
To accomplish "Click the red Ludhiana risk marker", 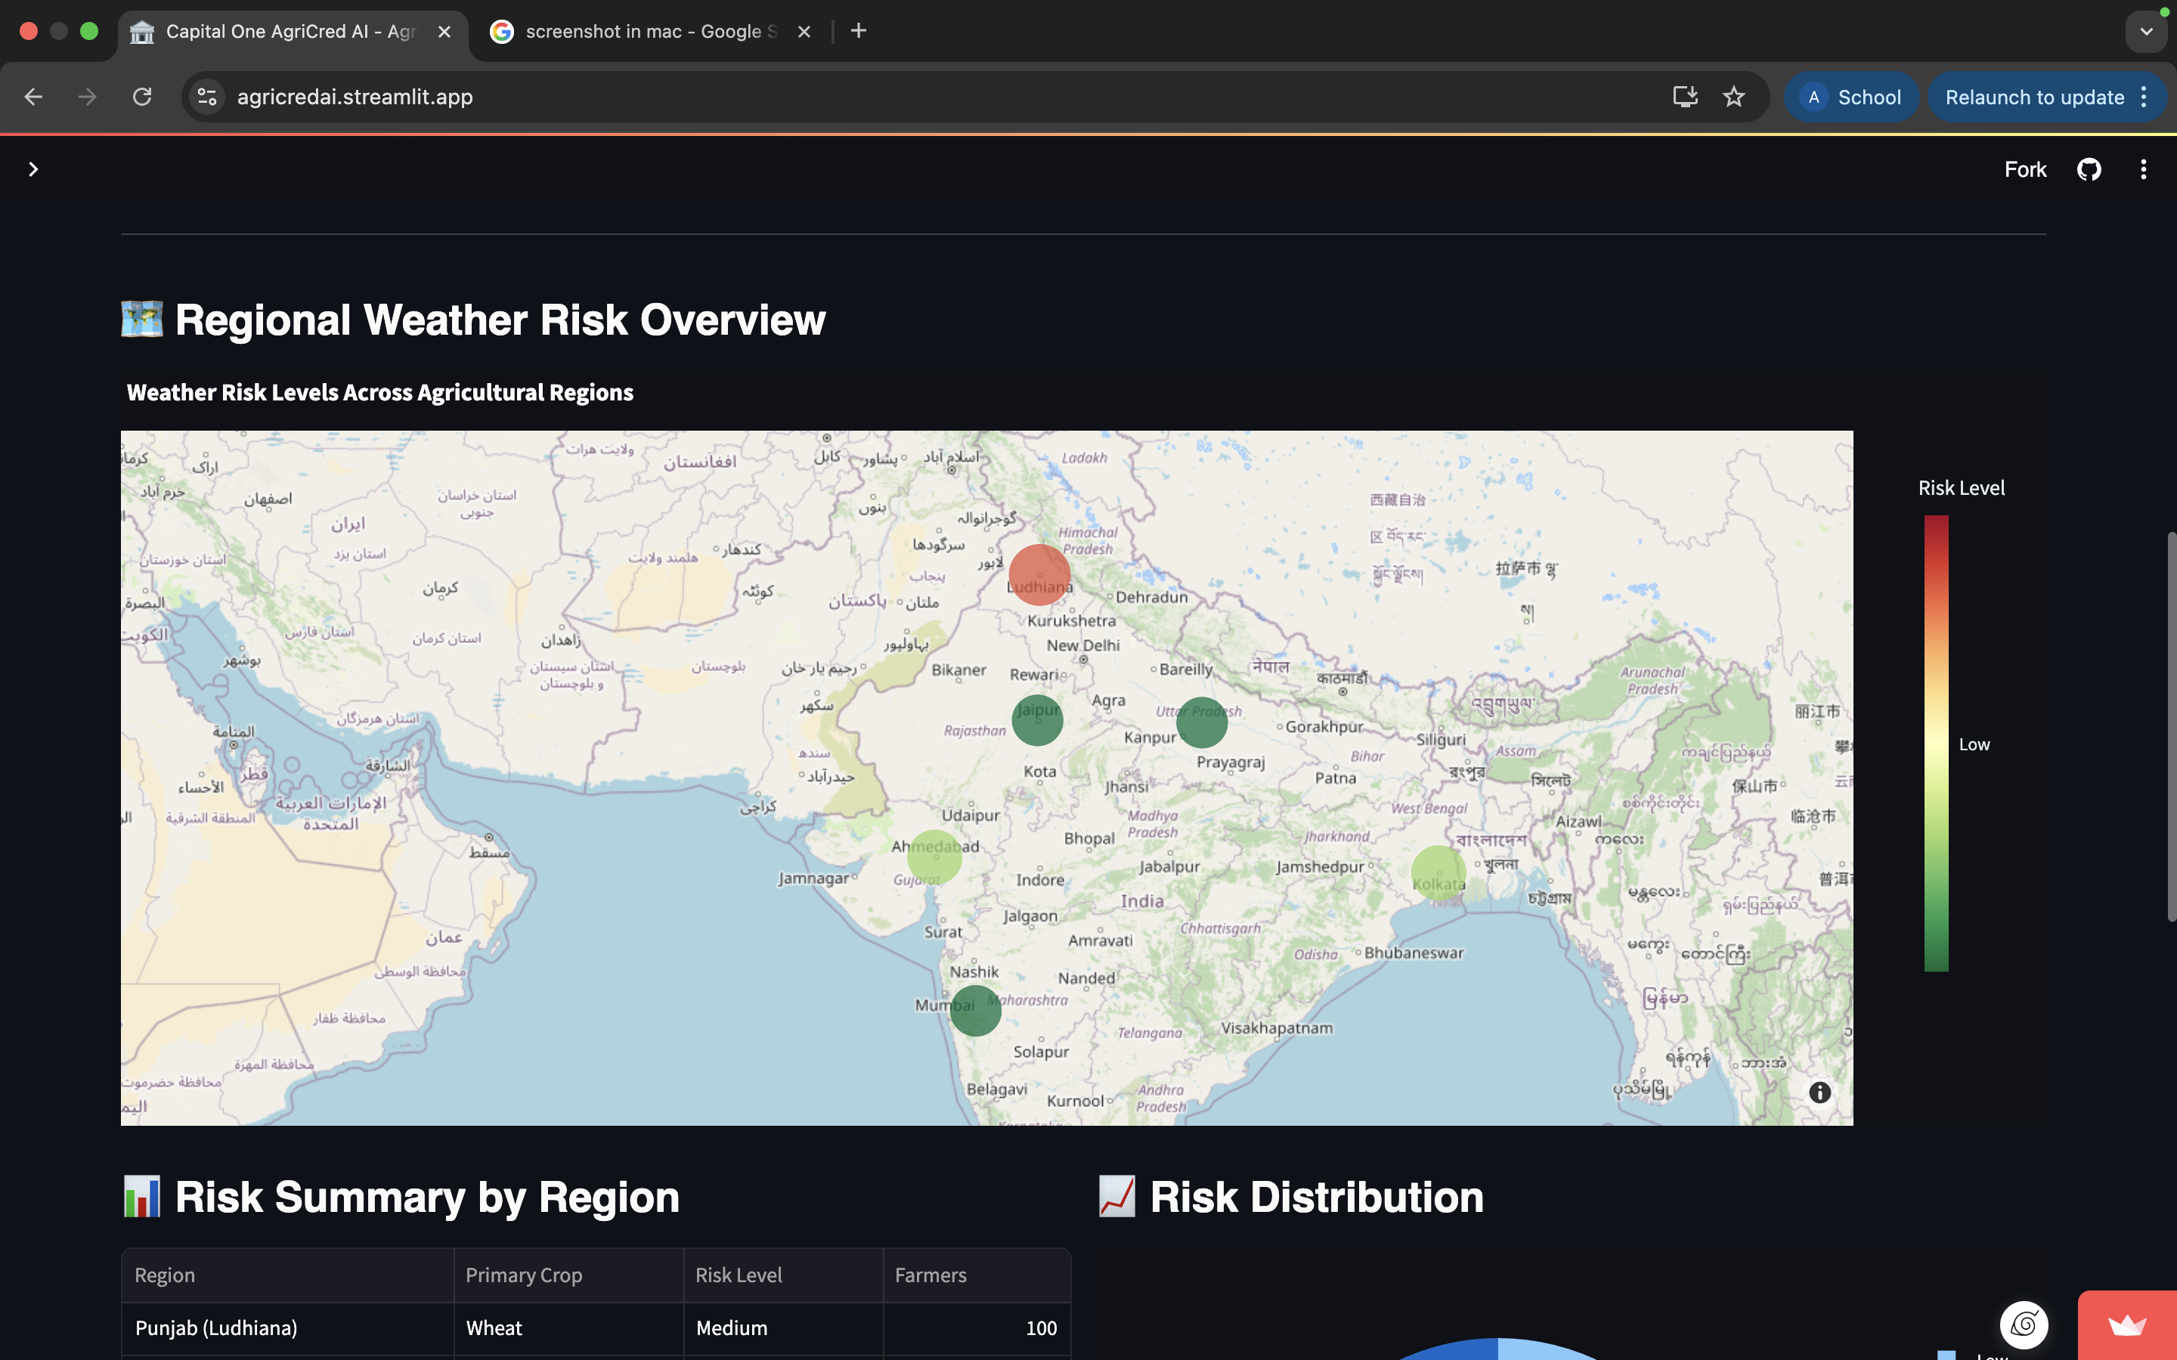I will 1039,574.
